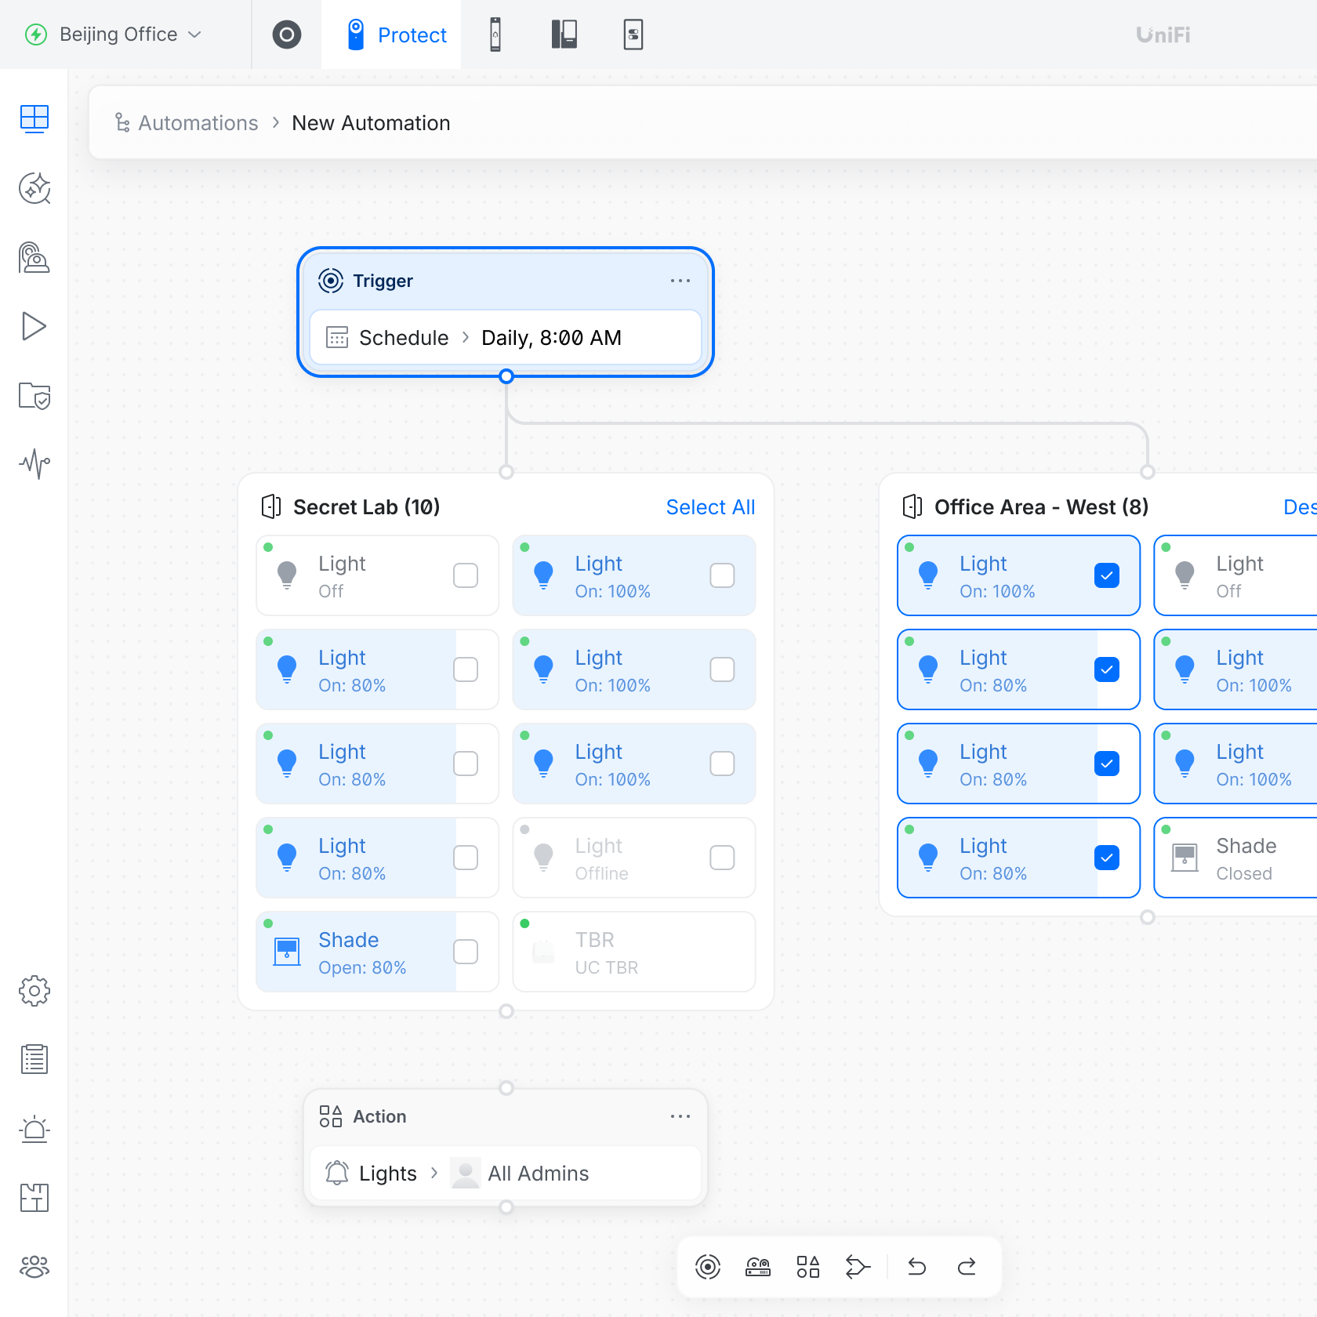The height and width of the screenshot is (1317, 1317).
Task: Check the lowest Light On: 100% in Secret Lab
Action: [x=722, y=764]
